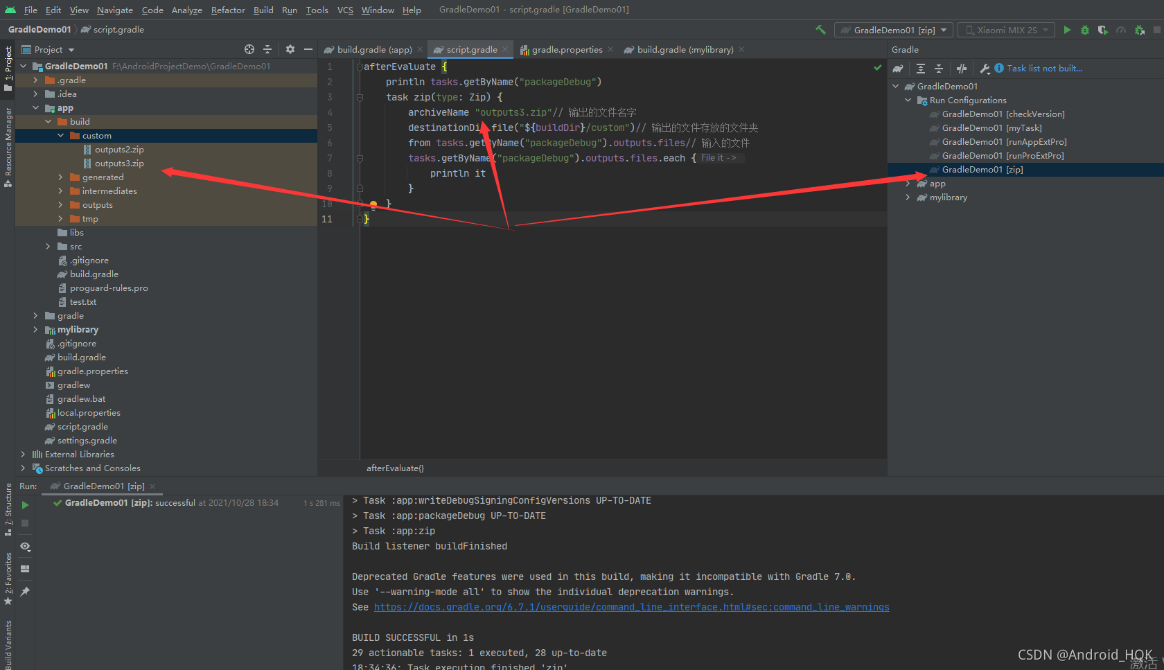Click the green inspection checkmark in editor
This screenshot has height=670, width=1164.
(878, 67)
